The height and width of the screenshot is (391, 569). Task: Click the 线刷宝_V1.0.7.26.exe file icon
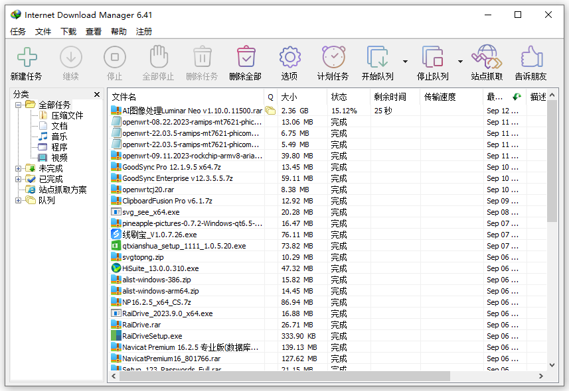(x=116, y=235)
